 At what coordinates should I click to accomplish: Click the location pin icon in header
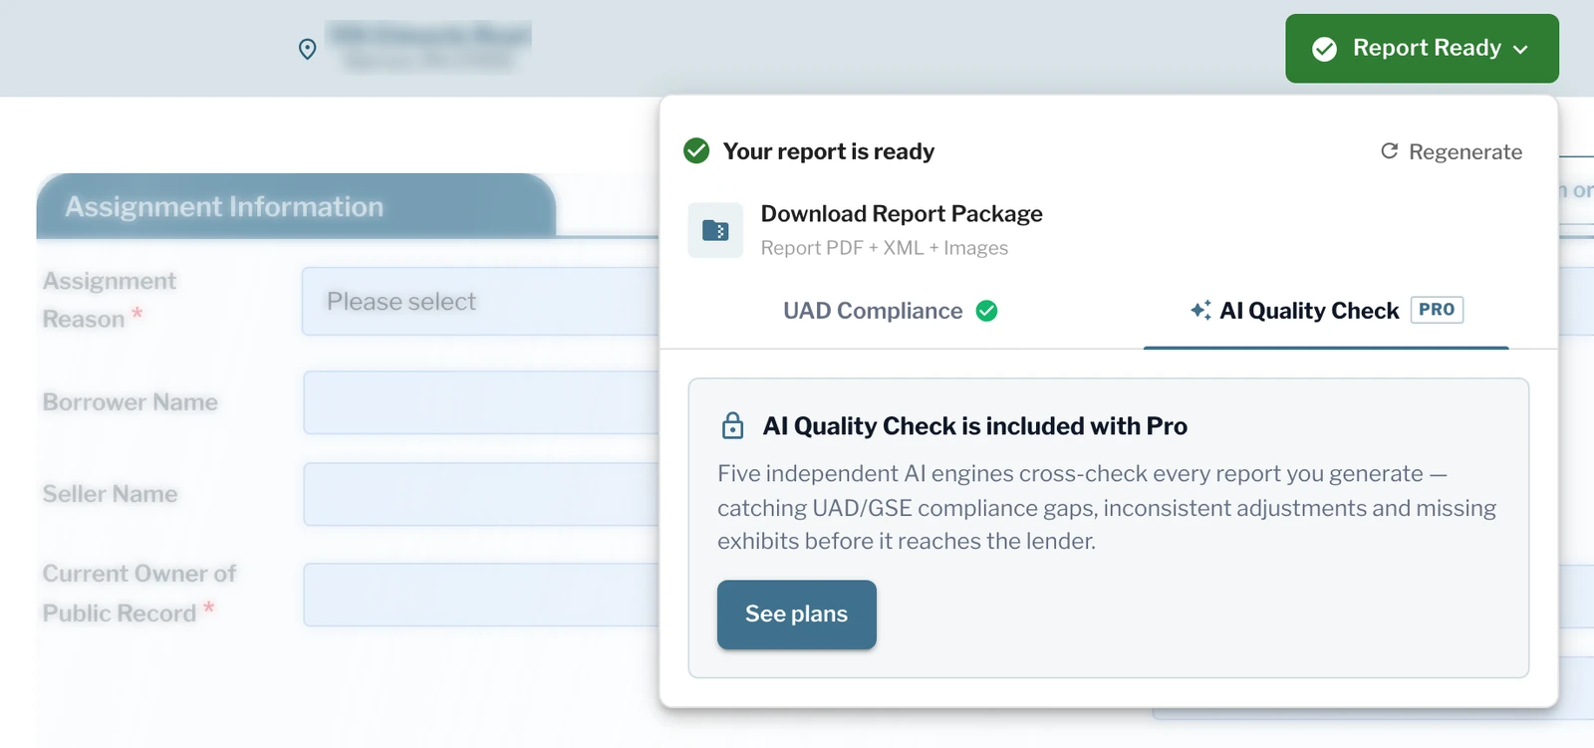point(308,49)
